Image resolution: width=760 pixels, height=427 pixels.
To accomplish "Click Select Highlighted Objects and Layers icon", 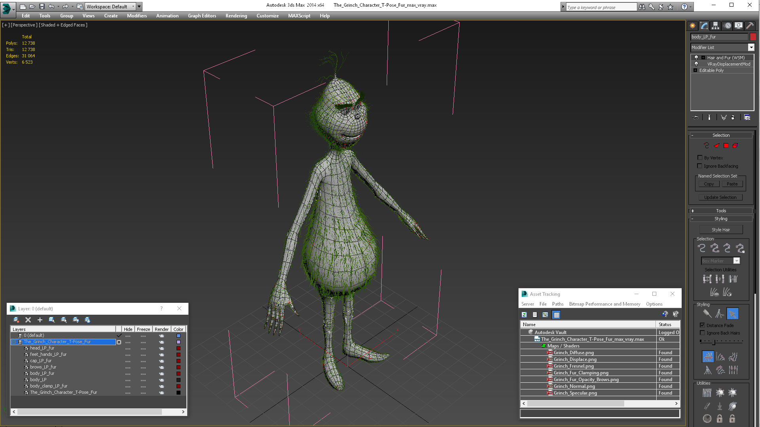I will [x=52, y=320].
